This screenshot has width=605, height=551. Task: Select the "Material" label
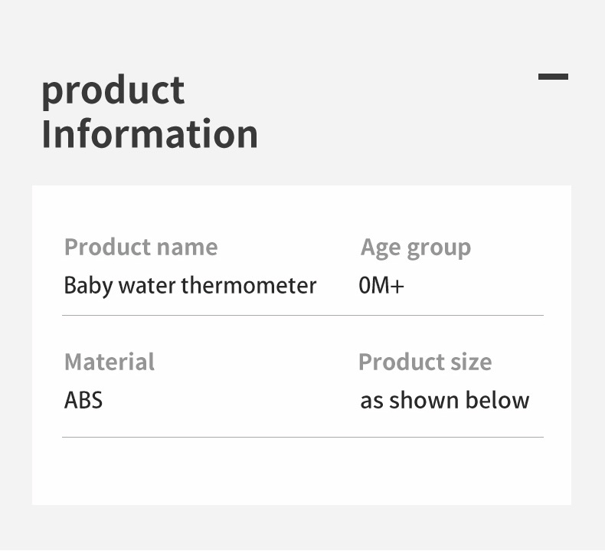pos(110,362)
